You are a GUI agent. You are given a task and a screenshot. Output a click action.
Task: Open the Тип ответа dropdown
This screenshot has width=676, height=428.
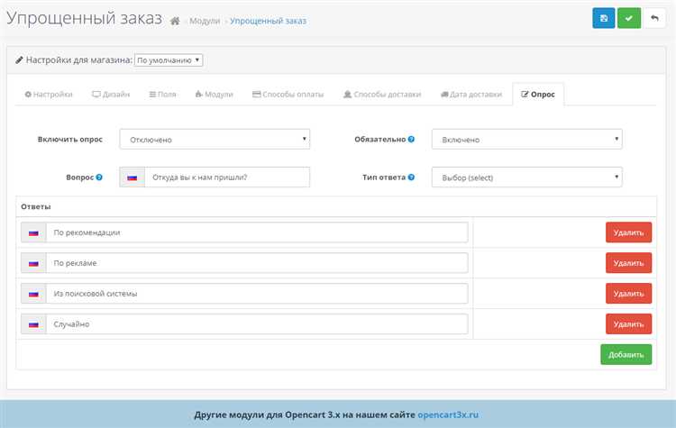[x=527, y=178]
